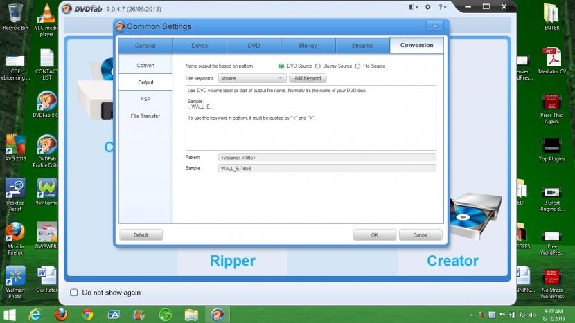Image resolution: width=575 pixels, height=323 pixels.
Task: Close the Common Settings dialog
Action: click(x=435, y=26)
